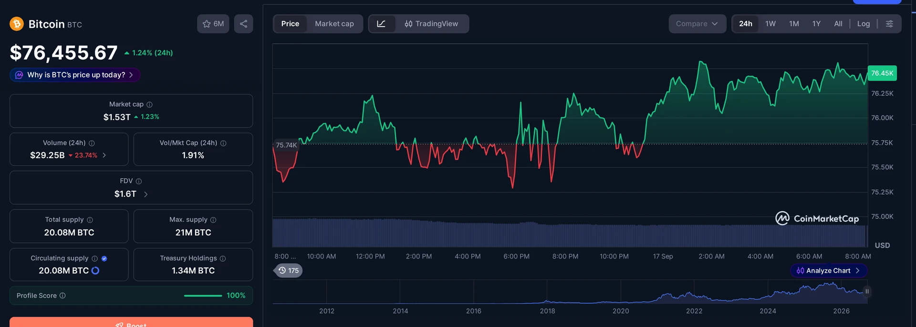Click the 175 history events badge
This screenshot has height=327, width=916.
coord(289,270)
